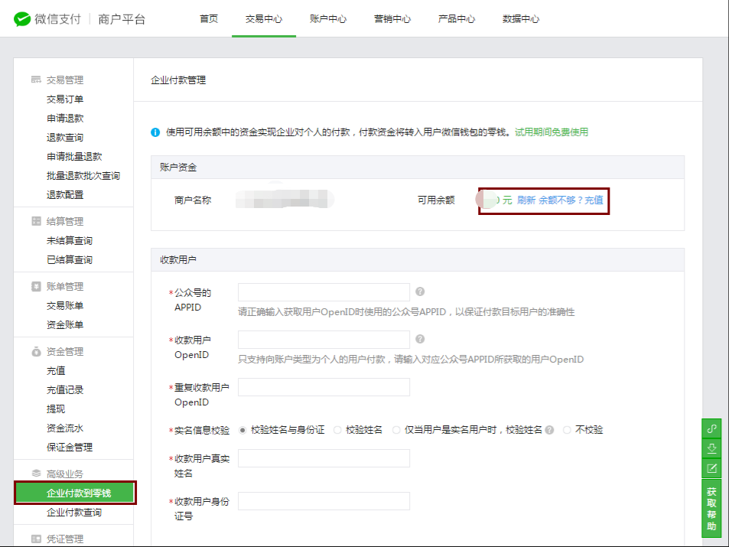729x547 pixels.
Task: Click the 结算管理 section icon
Action: click(36, 221)
